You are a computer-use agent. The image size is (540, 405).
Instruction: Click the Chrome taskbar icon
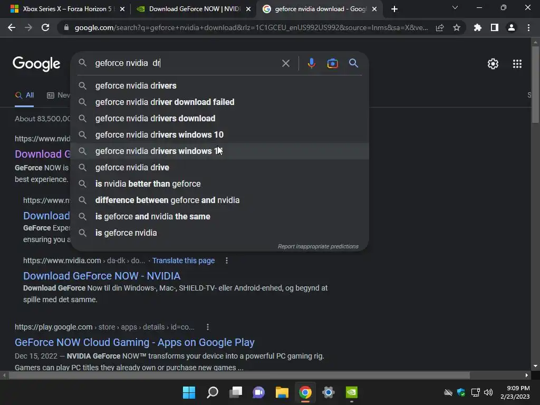[x=305, y=392]
